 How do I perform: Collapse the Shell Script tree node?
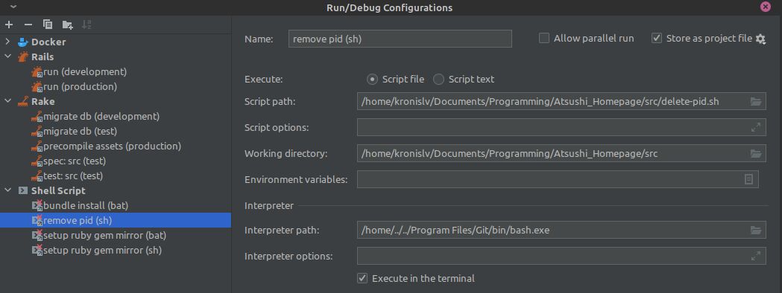click(8, 190)
